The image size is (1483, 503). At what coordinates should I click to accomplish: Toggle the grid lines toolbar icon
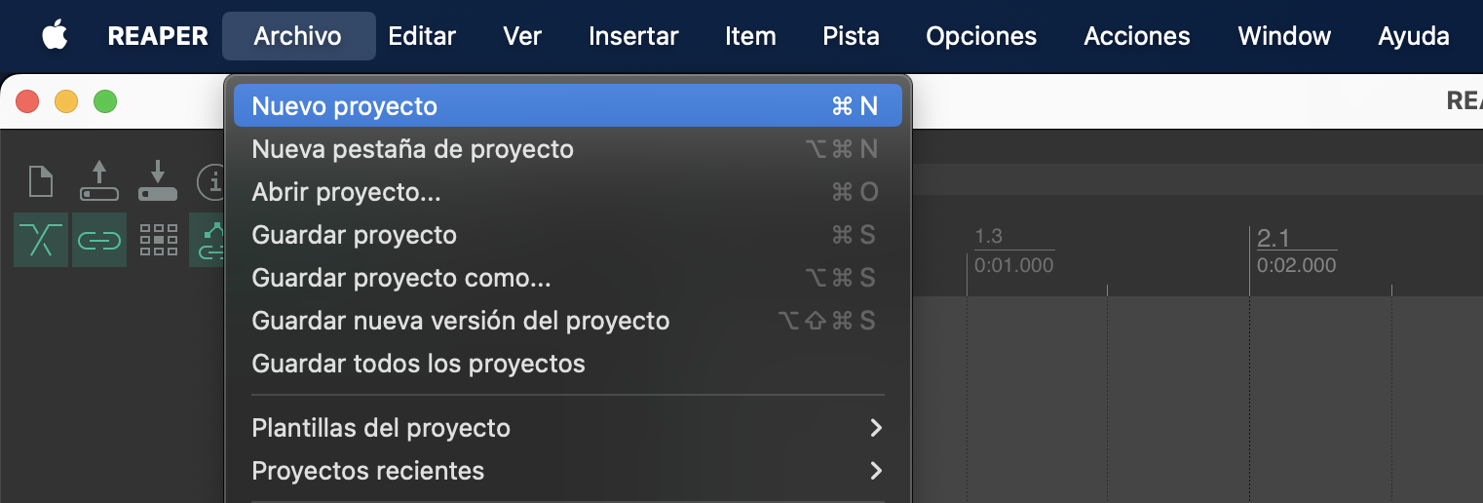coord(158,240)
